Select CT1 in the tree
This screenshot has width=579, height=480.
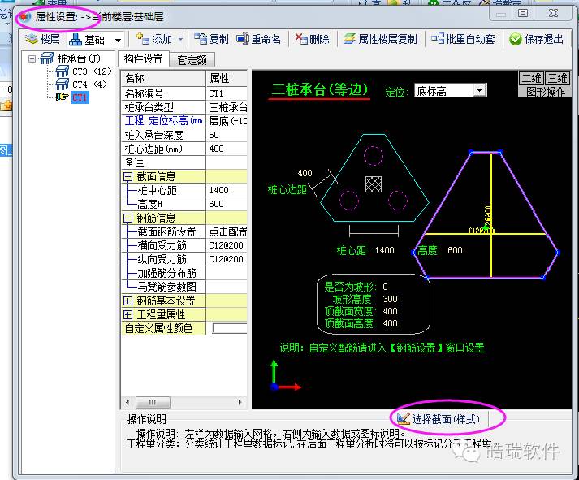coord(80,97)
